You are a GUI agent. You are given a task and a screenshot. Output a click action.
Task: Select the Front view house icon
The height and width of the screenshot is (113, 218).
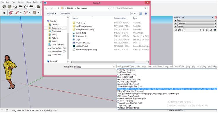(x=15, y=7)
